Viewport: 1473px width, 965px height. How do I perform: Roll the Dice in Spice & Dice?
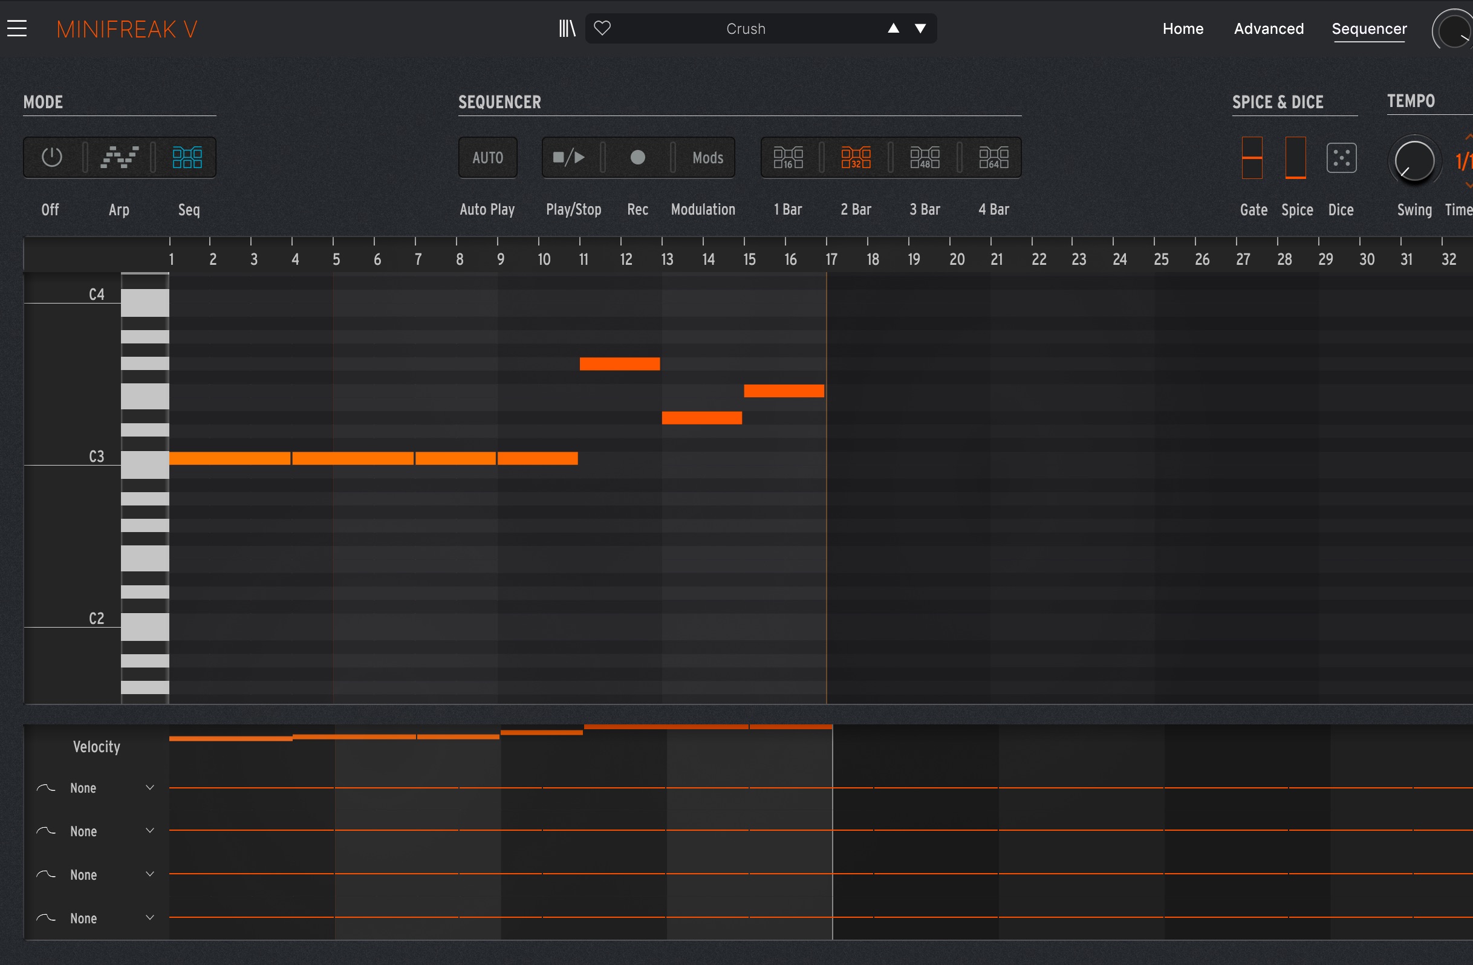tap(1341, 157)
